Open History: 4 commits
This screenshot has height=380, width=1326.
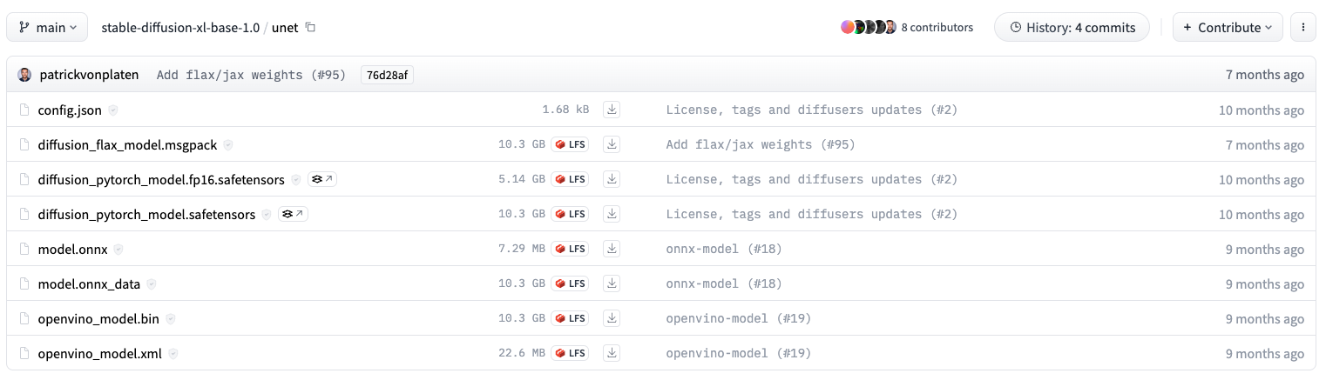(1072, 28)
